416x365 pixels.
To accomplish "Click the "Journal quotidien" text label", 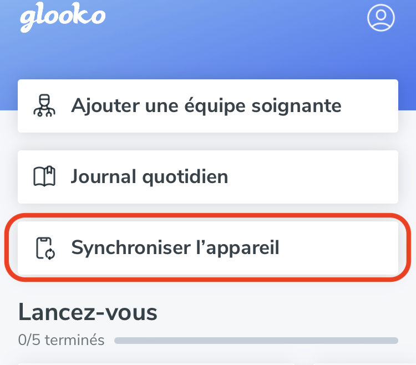I will click(149, 177).
